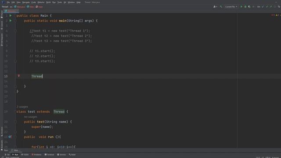Image resolution: width=281 pixels, height=158 pixels.
Task: Open the TODO tool window tab
Action: point(25,154)
